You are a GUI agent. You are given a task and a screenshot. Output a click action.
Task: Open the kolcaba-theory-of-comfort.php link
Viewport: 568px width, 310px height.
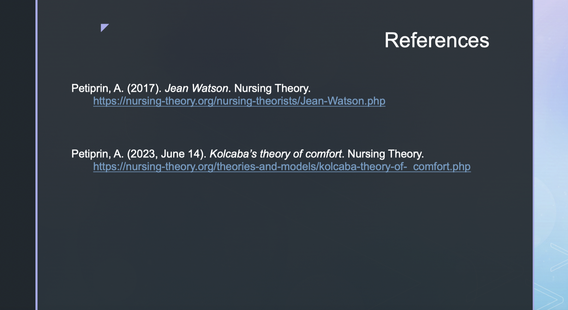pos(282,167)
